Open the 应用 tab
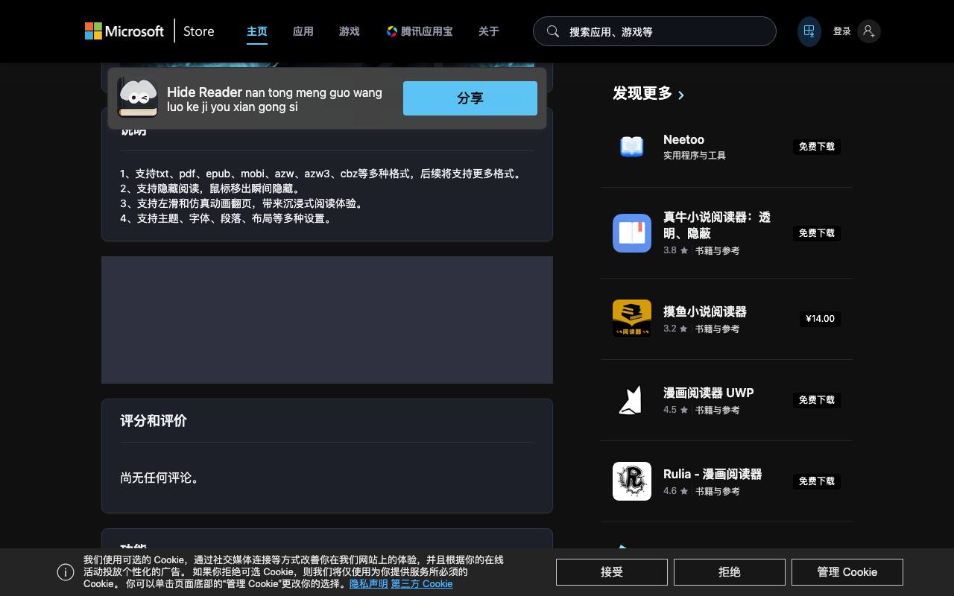Image resolution: width=954 pixels, height=596 pixels. (303, 31)
